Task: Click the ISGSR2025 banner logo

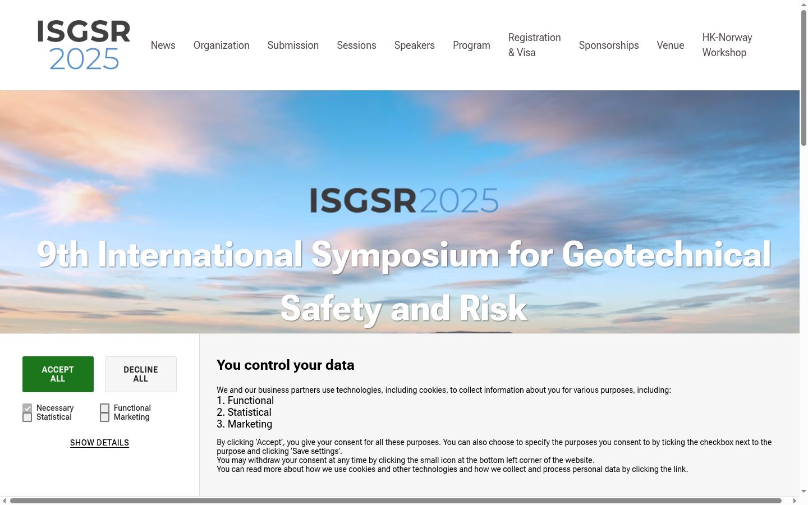Action: (404, 200)
